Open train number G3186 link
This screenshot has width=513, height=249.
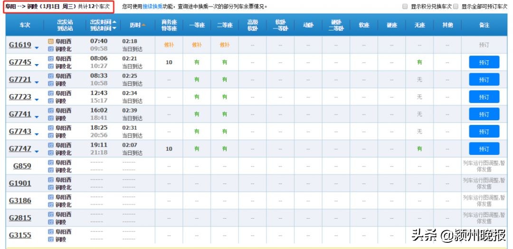[20, 201]
